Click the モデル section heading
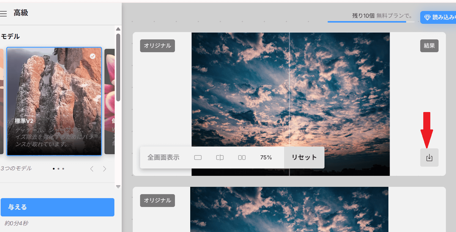The image size is (456, 232). [10, 37]
